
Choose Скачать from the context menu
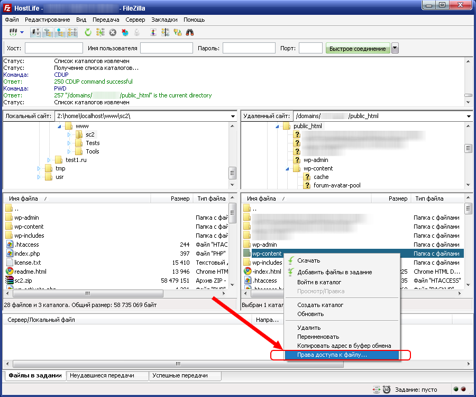342,260
